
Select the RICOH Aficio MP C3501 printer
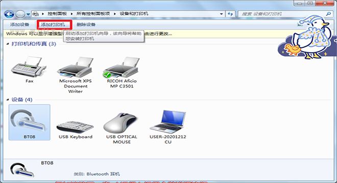(x=122, y=67)
